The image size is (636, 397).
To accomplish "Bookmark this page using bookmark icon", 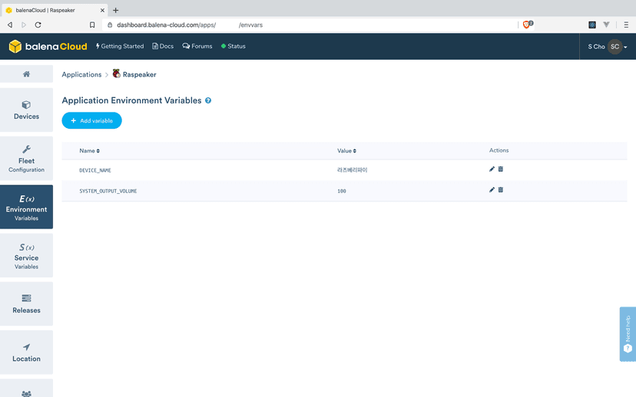I will [92, 25].
